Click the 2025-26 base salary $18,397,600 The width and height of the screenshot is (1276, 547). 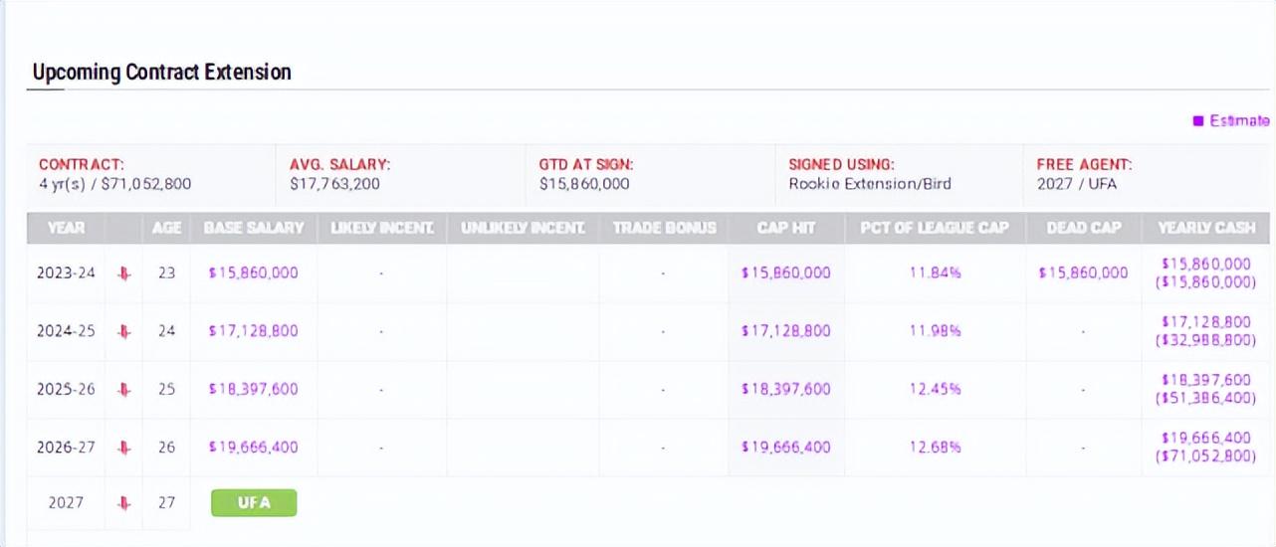[x=253, y=389]
